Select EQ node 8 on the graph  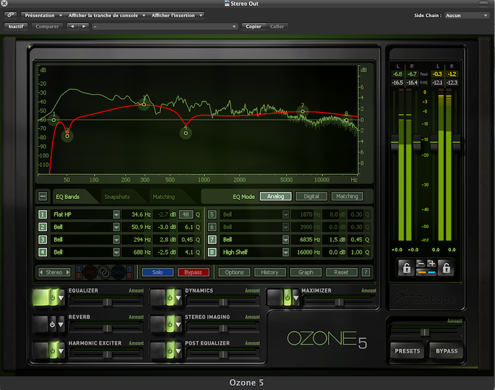[346, 120]
